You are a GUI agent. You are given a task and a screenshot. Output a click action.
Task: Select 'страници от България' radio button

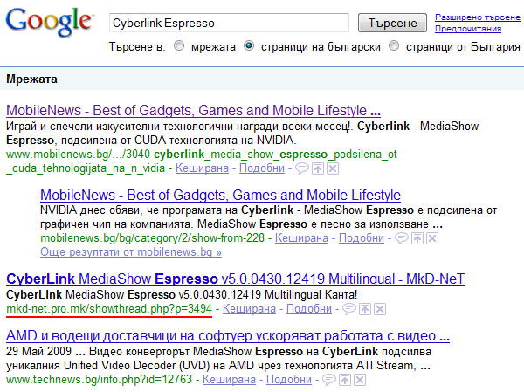[x=394, y=45]
